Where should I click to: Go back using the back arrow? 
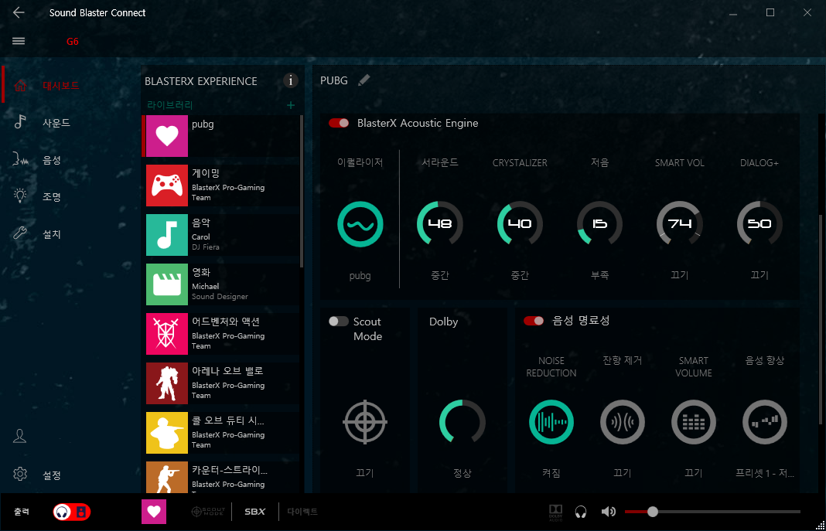[x=19, y=12]
